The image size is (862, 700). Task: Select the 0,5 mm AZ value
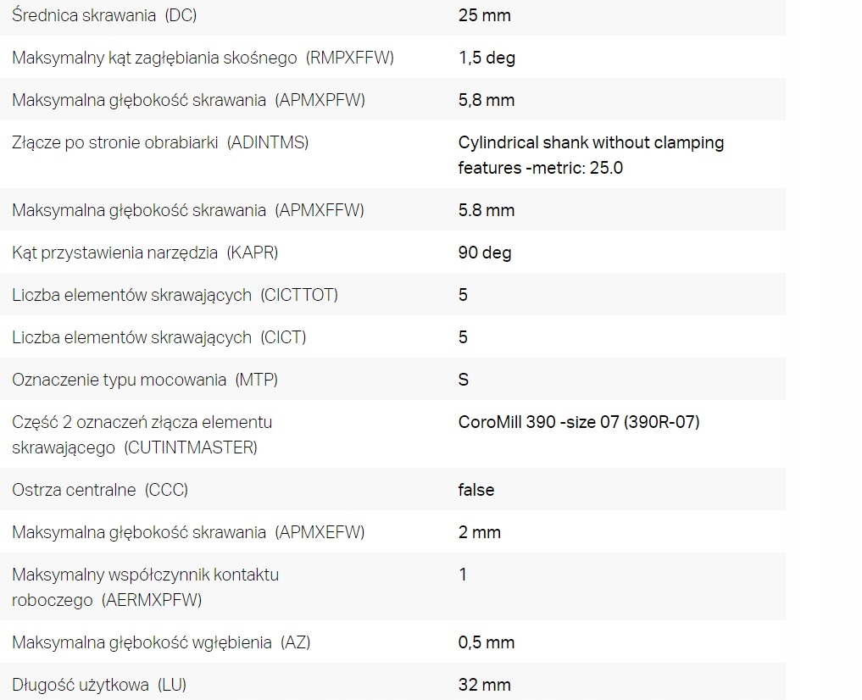[487, 642]
